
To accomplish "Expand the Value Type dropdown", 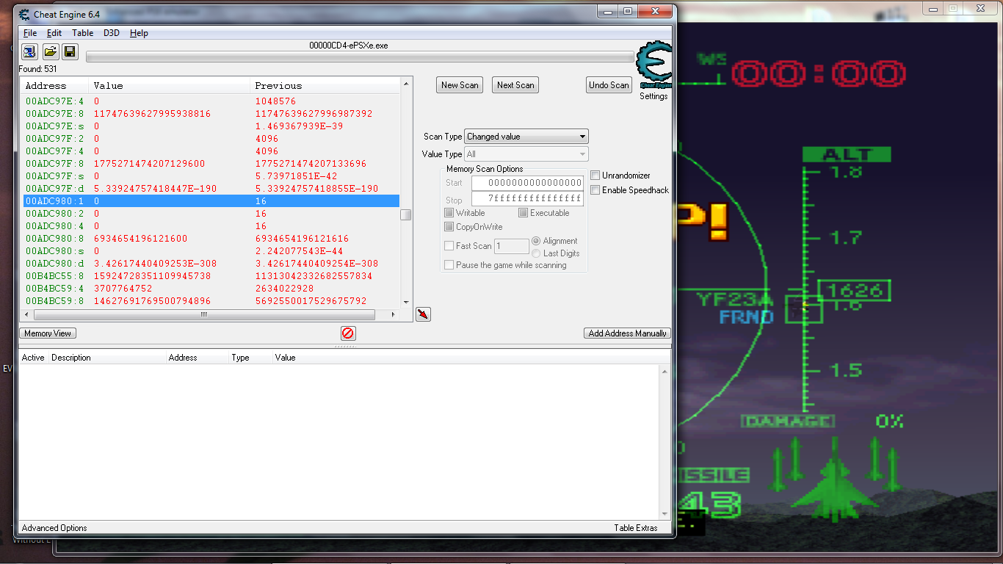I will 526,154.
